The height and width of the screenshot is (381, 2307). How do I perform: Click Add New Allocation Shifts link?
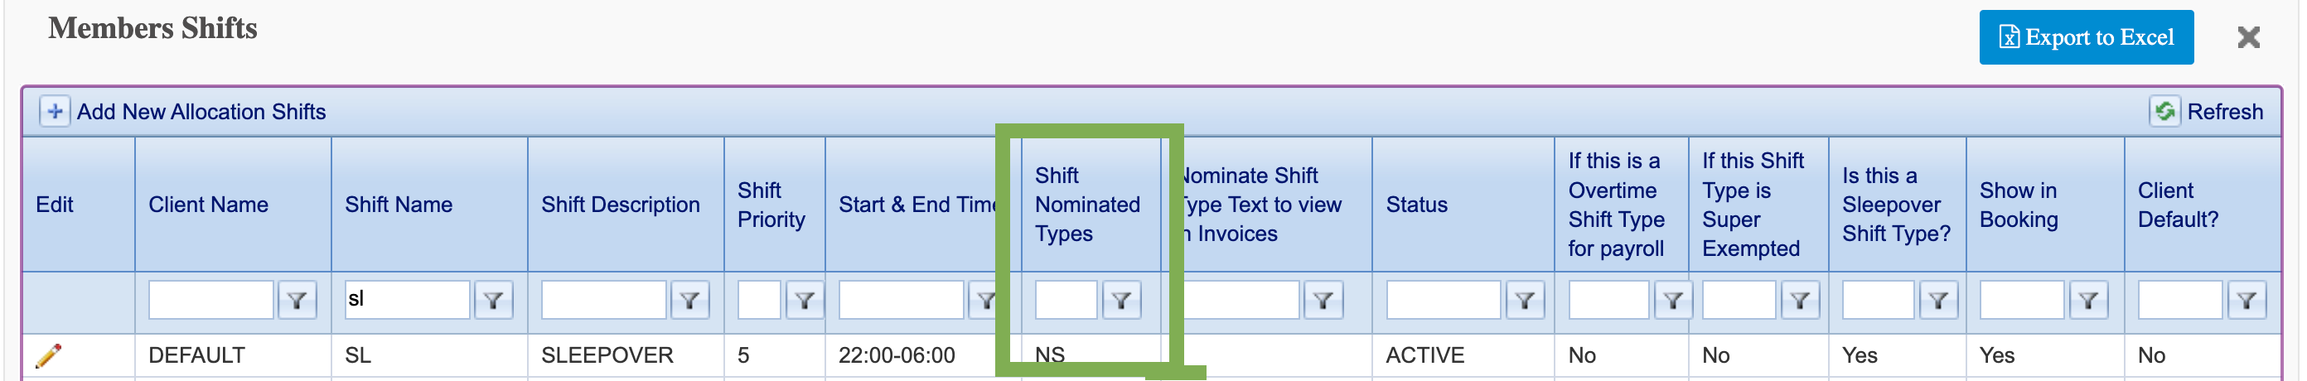(201, 112)
